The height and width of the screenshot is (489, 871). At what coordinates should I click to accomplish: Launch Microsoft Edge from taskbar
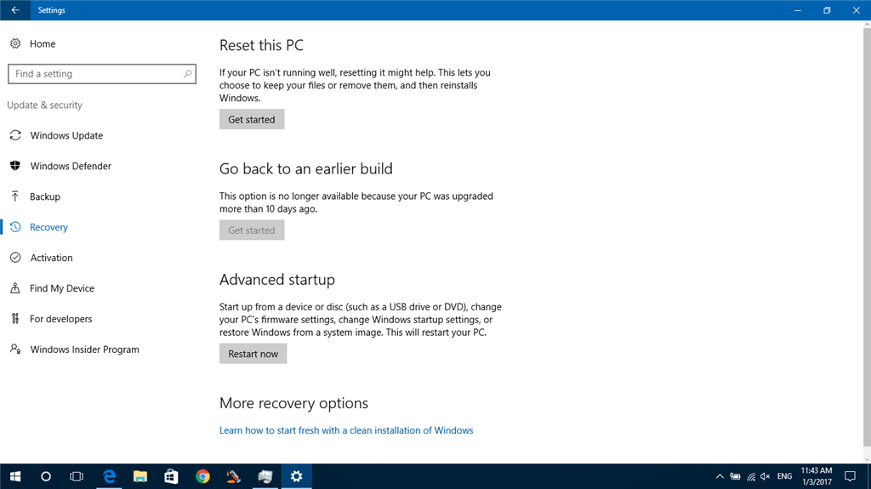pos(110,476)
